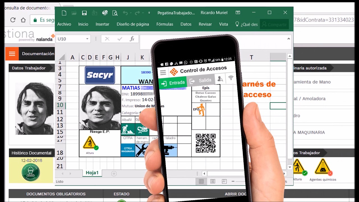
Task: Redo the action in Excel
Action: 137,13
